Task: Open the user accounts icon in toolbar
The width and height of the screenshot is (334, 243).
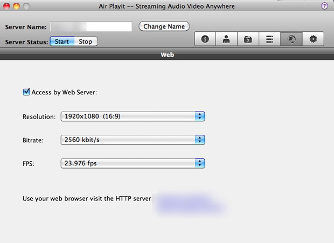Action: coord(226,39)
